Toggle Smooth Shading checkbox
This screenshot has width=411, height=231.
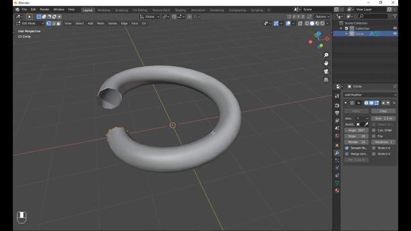347,148
